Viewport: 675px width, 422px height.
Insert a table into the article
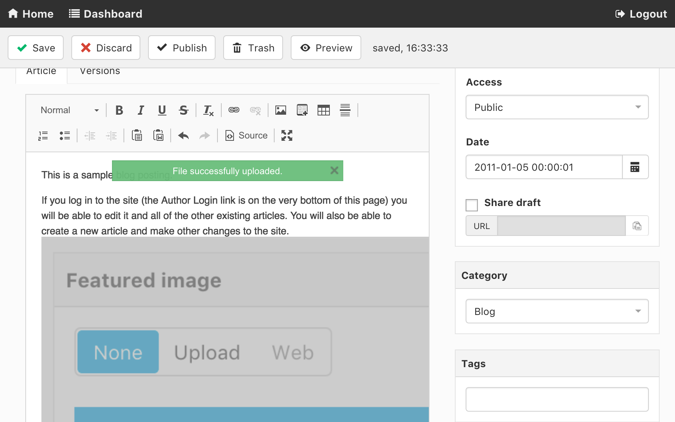click(x=324, y=110)
